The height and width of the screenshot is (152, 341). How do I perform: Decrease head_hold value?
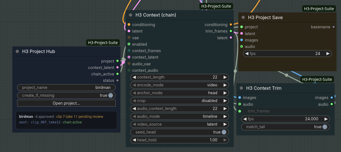(x=134, y=140)
